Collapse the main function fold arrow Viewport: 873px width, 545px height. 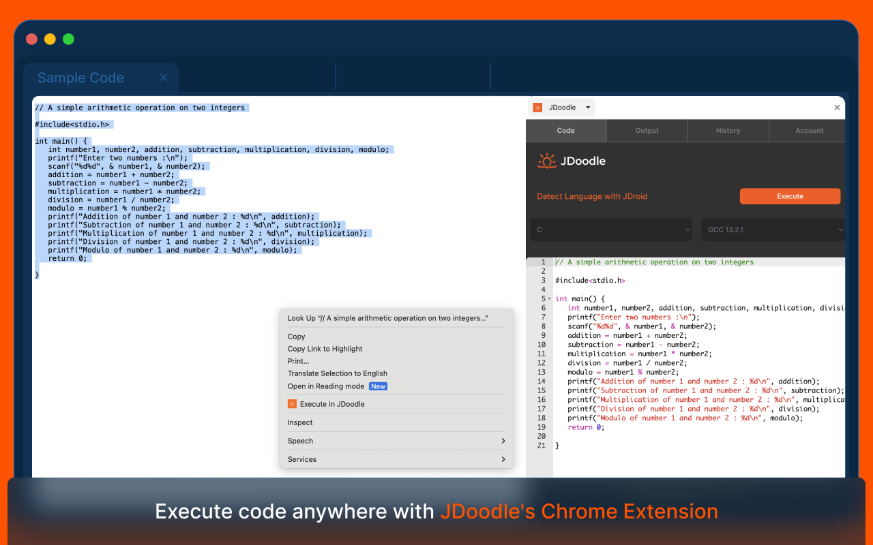tap(549, 299)
